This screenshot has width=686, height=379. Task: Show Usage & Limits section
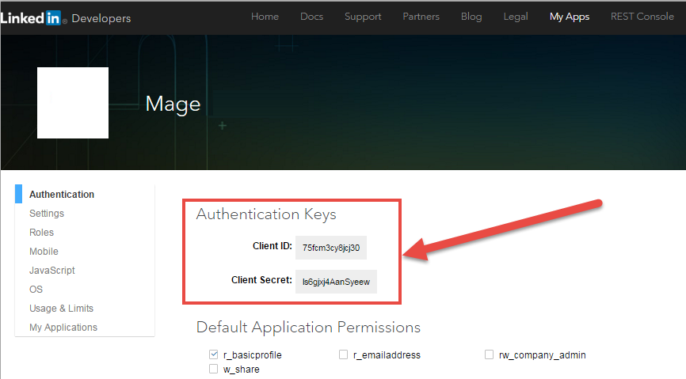(x=61, y=309)
